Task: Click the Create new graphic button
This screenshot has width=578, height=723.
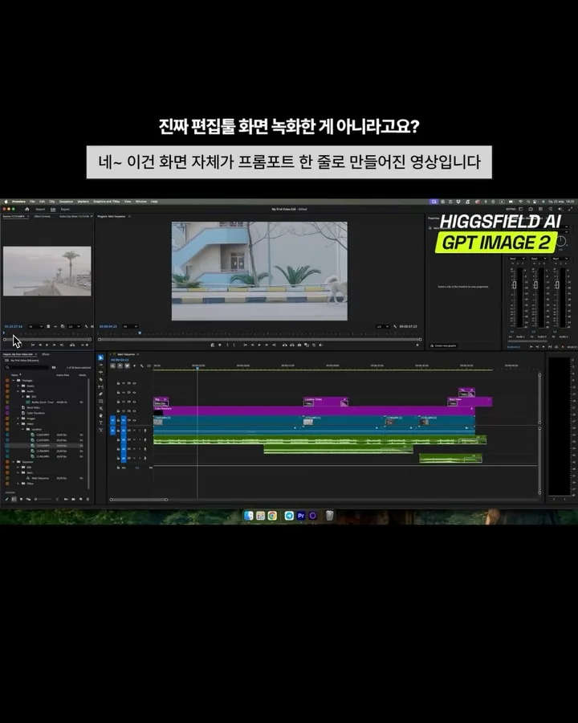Action: pyautogui.click(x=444, y=345)
